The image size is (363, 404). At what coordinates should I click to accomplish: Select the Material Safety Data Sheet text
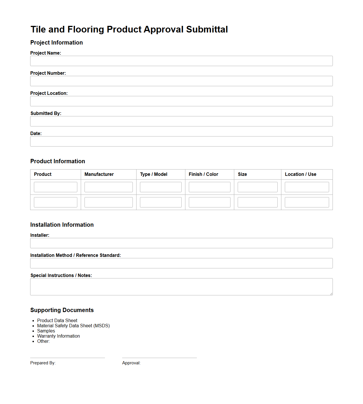73,326
